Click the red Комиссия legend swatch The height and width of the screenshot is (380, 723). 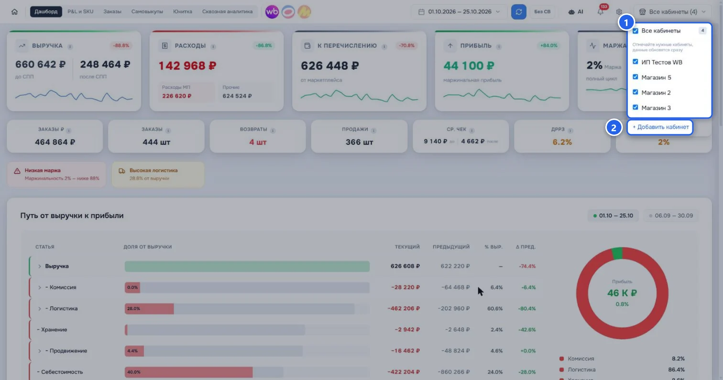point(562,358)
